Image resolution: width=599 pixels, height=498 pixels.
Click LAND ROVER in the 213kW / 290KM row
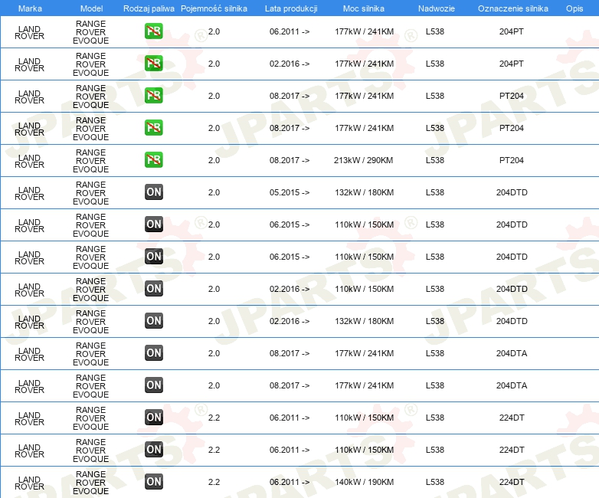(x=29, y=161)
